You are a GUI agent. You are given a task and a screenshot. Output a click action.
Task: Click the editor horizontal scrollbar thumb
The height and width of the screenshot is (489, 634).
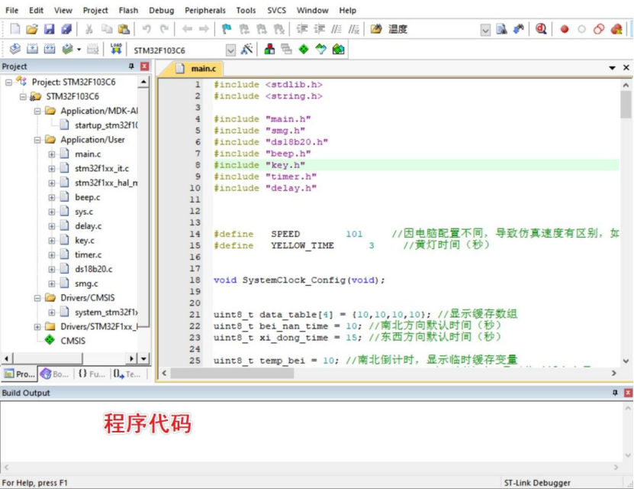click(x=232, y=373)
